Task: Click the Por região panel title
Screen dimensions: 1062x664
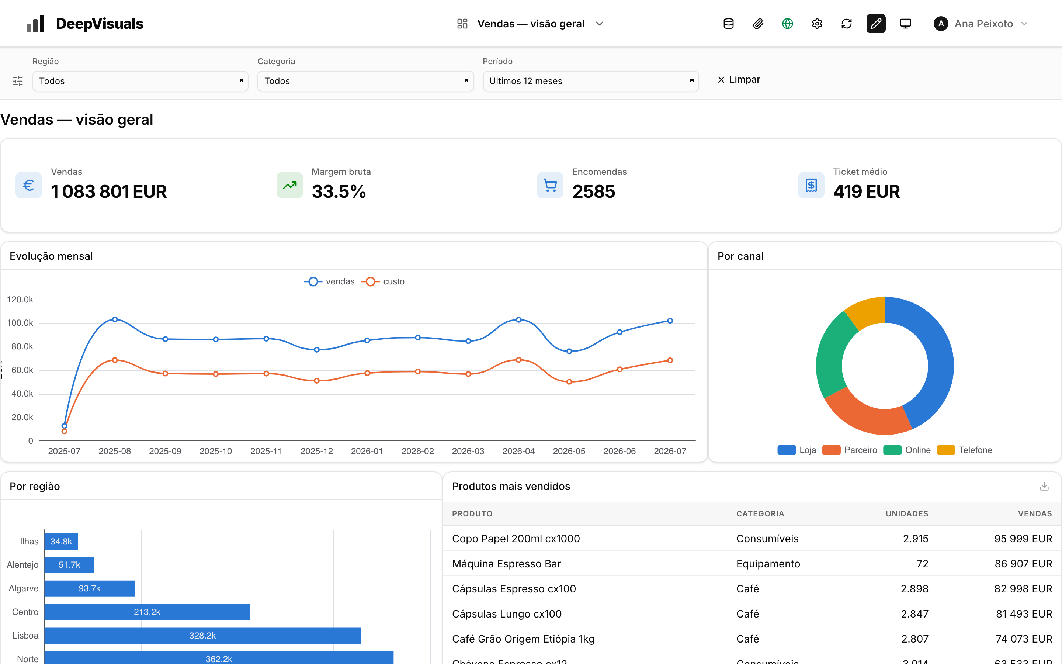Action: [35, 486]
